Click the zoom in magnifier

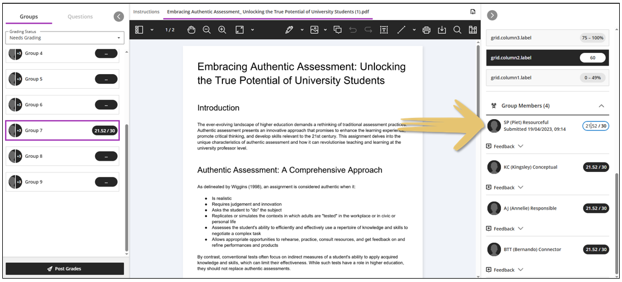point(222,30)
